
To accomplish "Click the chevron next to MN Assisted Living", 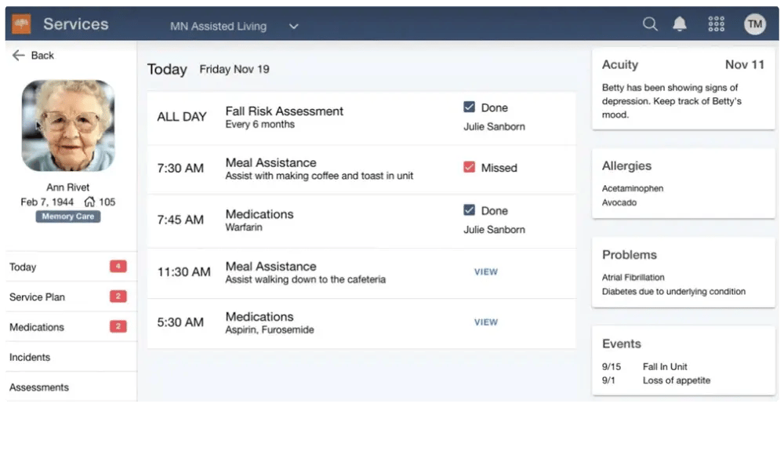I will click(294, 26).
